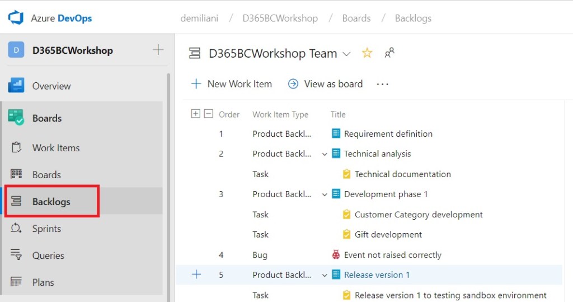Open the Work Items clipboard icon
573x302 pixels.
tap(16, 147)
